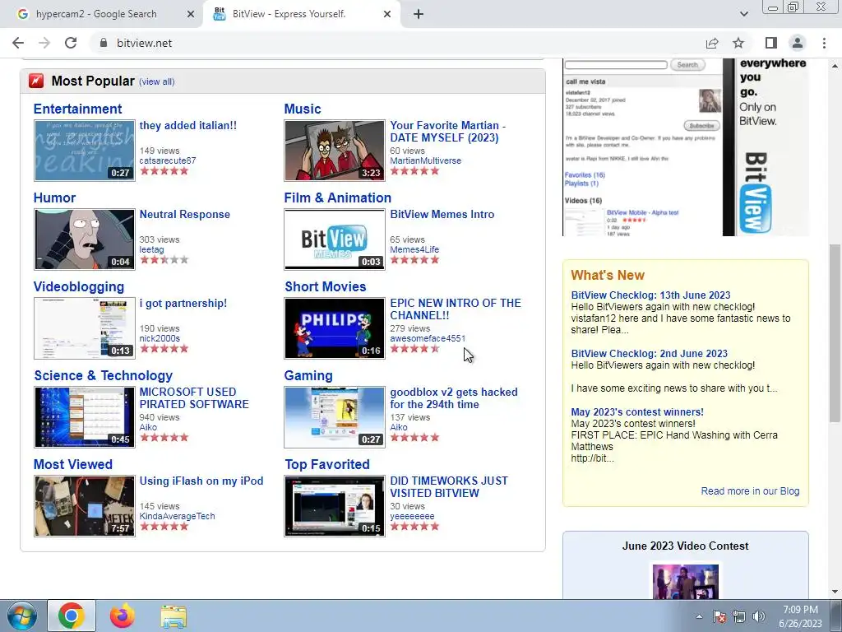The width and height of the screenshot is (842, 632).
Task: Visit the leetag channel link
Action: (x=152, y=249)
